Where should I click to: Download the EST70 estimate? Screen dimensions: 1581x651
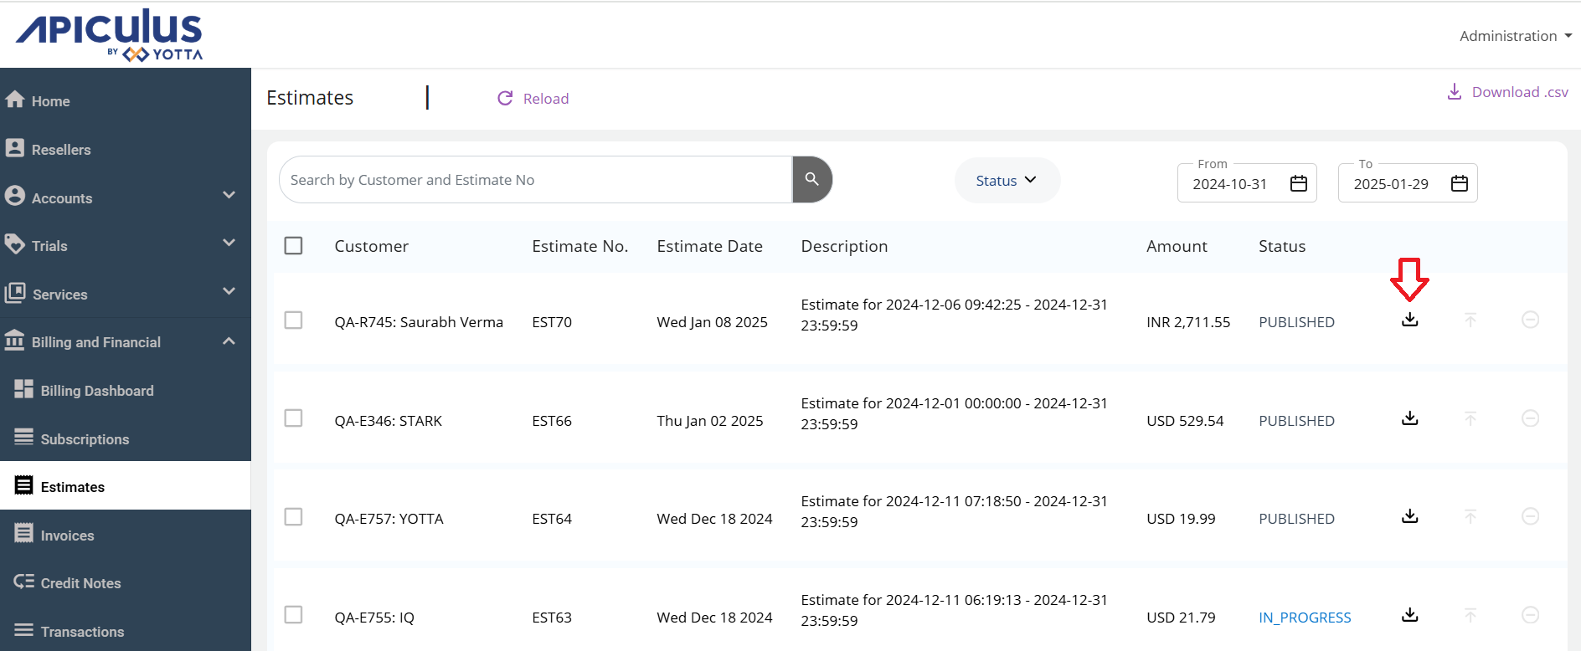coord(1410,320)
